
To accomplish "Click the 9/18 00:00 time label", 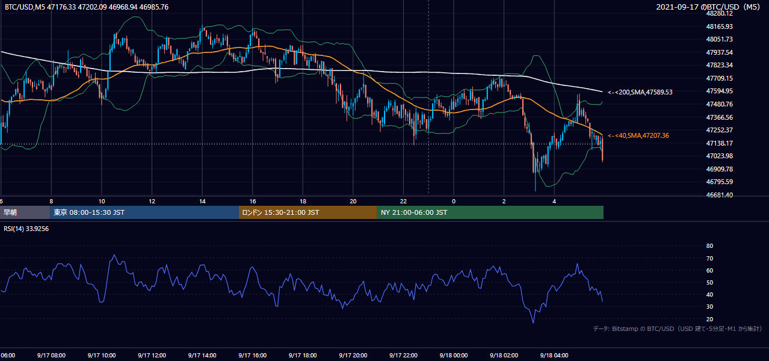I will (x=454, y=356).
